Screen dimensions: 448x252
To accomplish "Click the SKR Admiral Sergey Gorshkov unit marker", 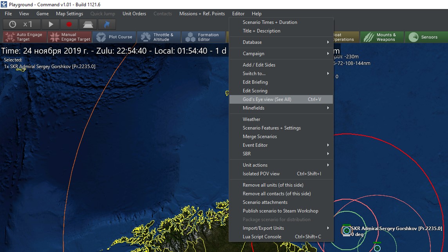I will tap(346, 231).
